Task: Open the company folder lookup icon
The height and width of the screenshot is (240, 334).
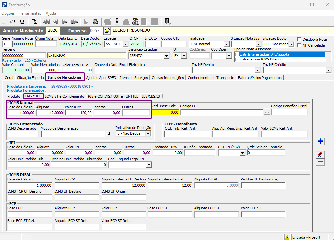Action: (107, 31)
